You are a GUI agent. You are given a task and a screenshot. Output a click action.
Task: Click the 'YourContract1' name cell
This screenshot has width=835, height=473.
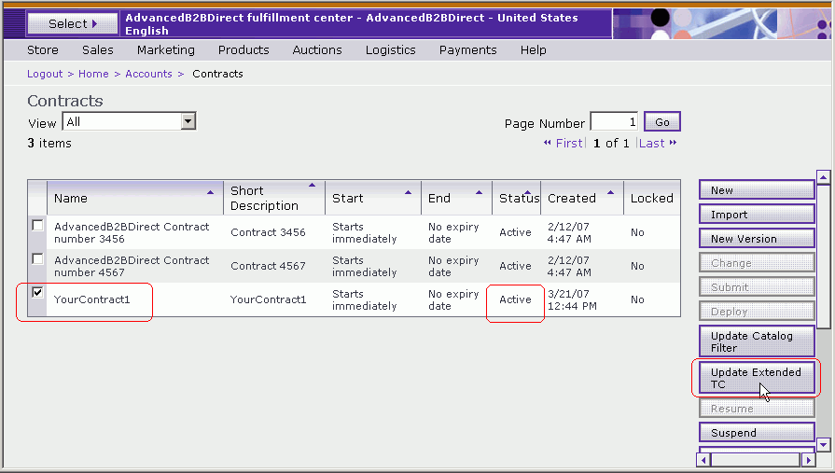click(91, 299)
